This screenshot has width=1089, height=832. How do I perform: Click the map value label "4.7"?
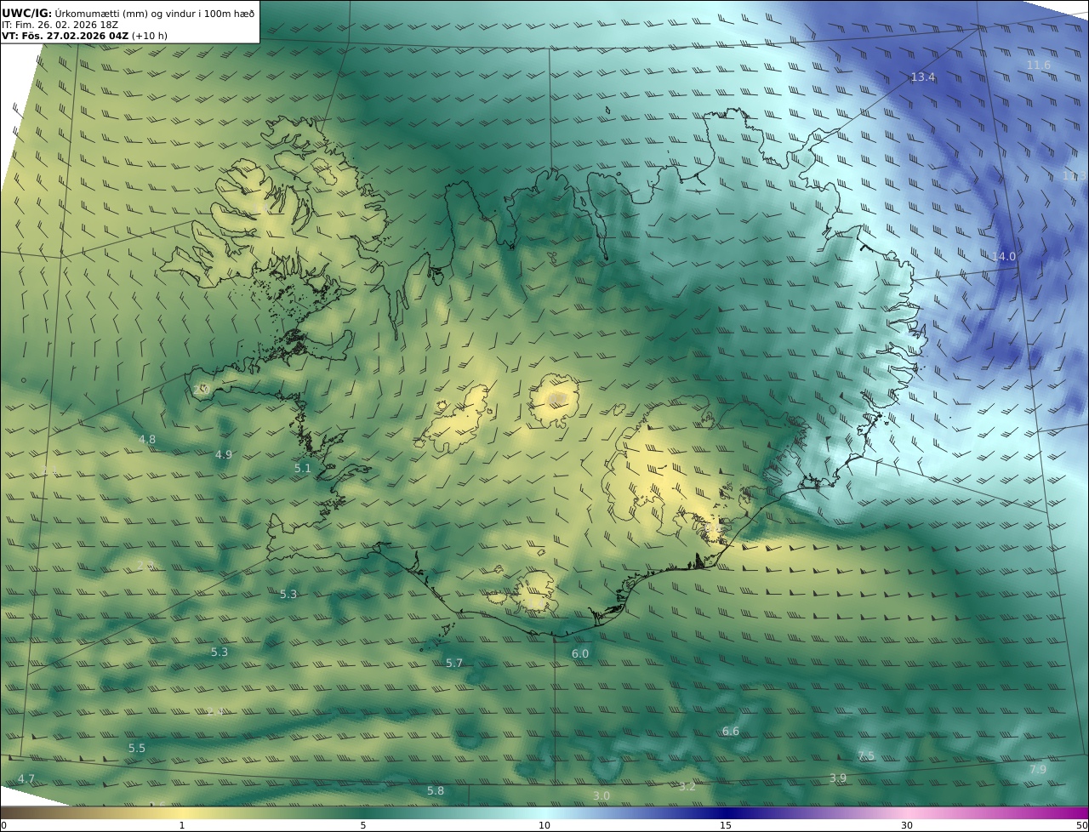(x=26, y=779)
